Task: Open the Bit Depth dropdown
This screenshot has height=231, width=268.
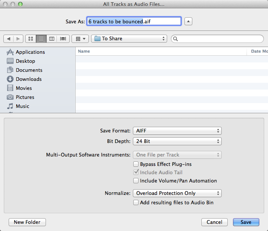Action: point(177,141)
